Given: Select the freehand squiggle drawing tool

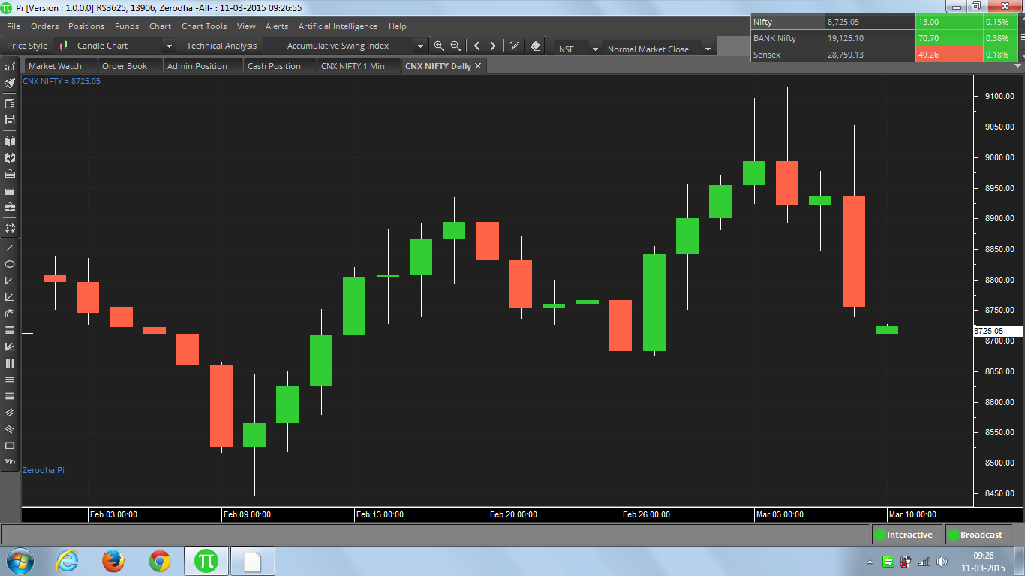Looking at the screenshot, I should click(x=10, y=462).
